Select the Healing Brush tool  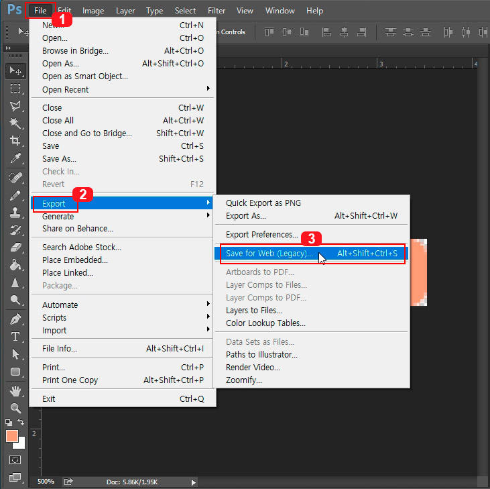click(15, 178)
